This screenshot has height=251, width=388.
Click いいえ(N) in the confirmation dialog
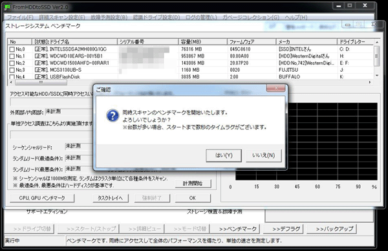264,155
